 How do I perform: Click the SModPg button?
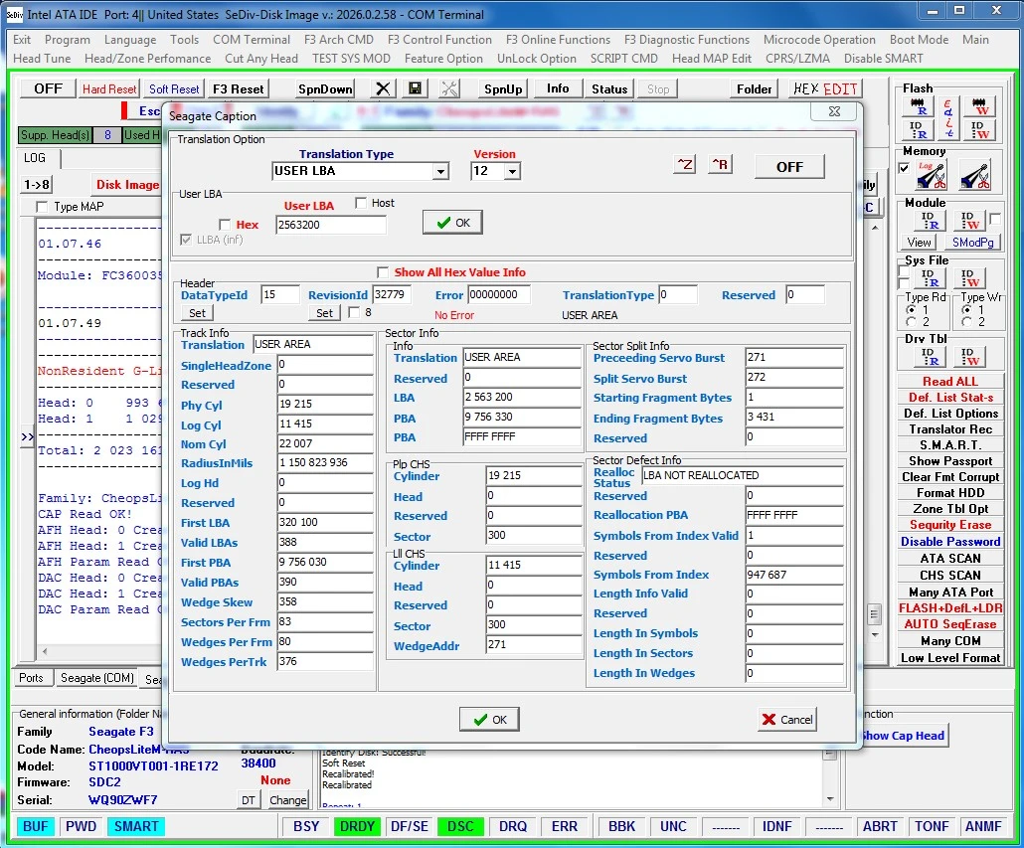[x=972, y=243]
